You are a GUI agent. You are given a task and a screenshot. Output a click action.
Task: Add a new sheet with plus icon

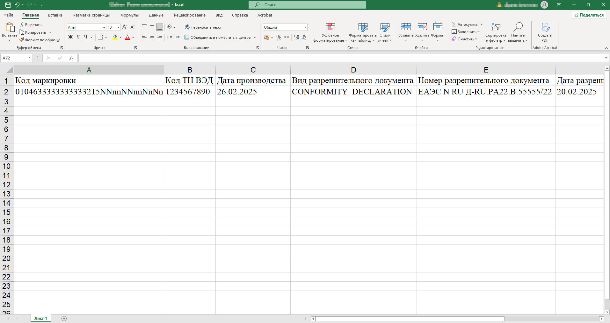(x=64, y=319)
